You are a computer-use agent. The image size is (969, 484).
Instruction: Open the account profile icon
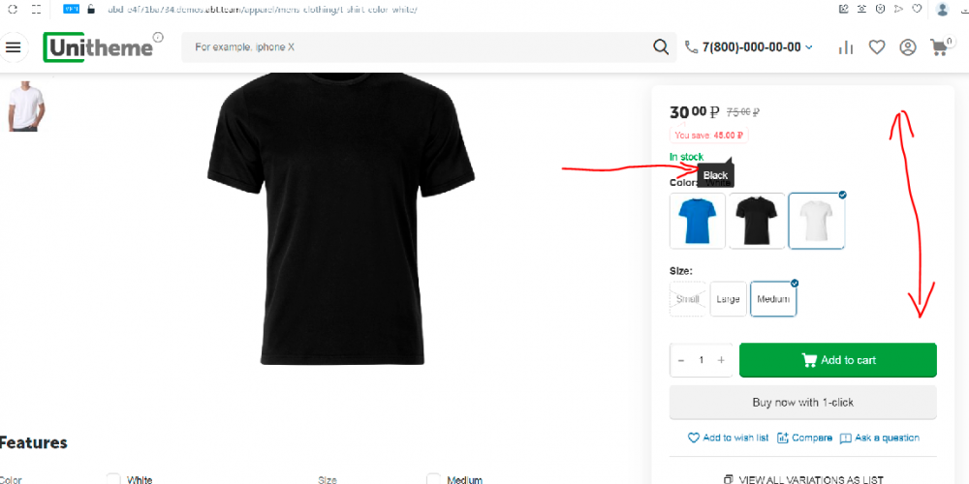point(908,47)
